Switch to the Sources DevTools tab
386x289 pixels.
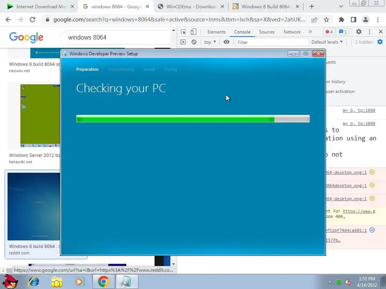[267, 32]
